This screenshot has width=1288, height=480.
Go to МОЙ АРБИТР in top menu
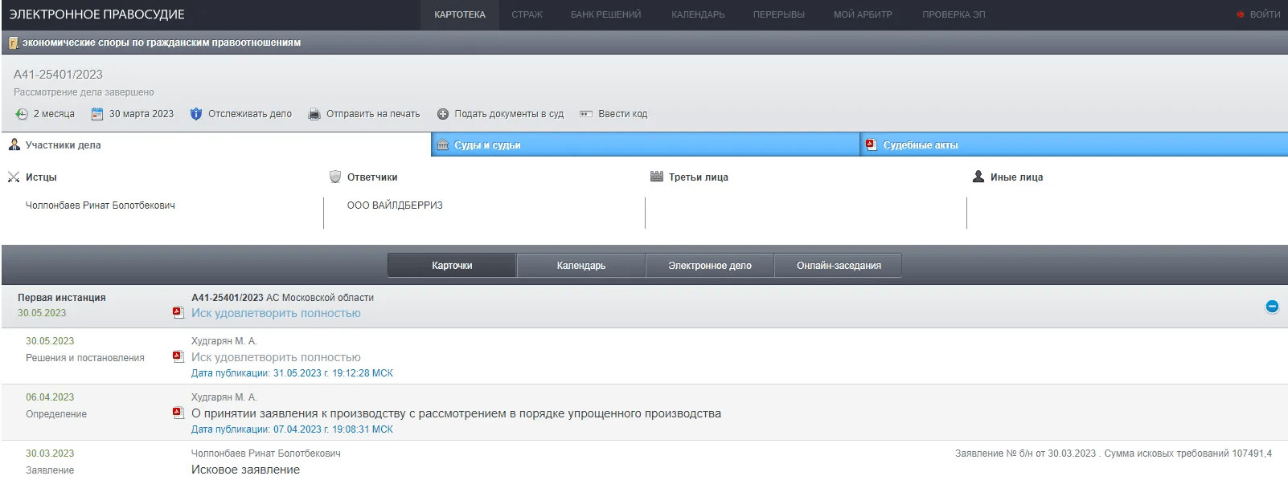click(863, 14)
